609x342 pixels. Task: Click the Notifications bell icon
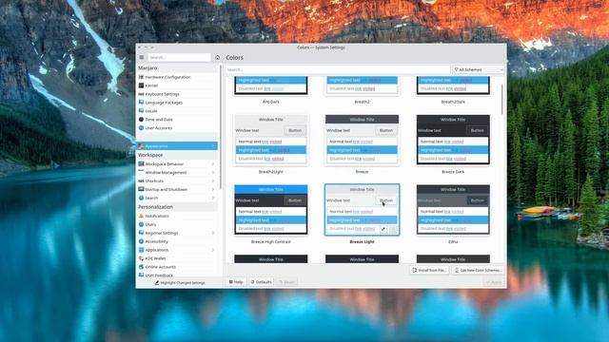click(141, 216)
